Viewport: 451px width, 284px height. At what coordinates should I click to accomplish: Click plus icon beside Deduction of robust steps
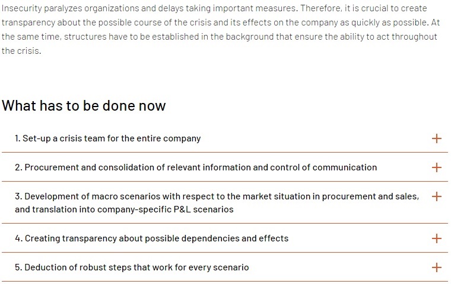click(x=436, y=267)
